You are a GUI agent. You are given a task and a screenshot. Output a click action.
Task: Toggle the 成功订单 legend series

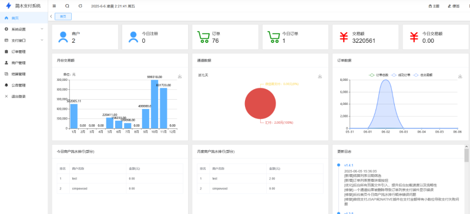click(401, 75)
